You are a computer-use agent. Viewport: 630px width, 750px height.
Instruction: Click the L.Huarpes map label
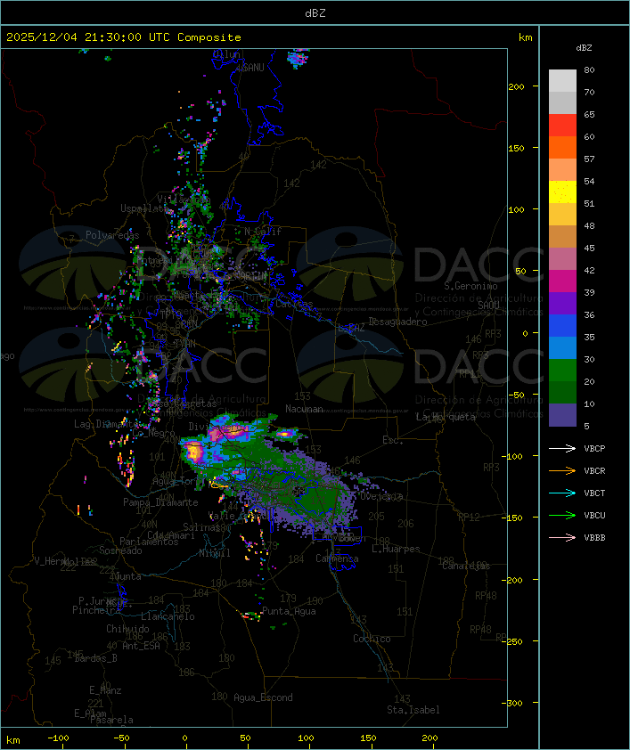coord(396,549)
